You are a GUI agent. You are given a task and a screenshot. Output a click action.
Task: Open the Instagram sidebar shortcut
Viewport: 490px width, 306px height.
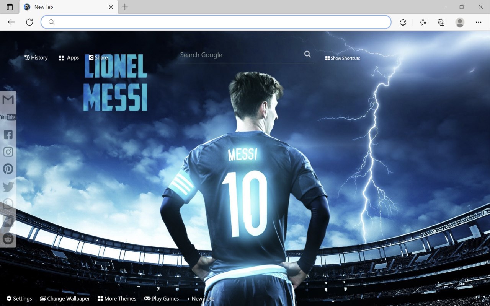pyautogui.click(x=8, y=152)
